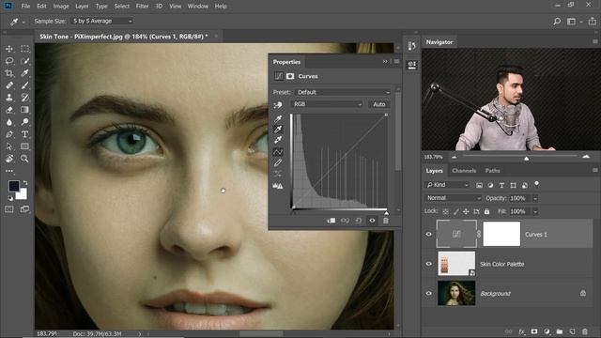Toggle lock all padlock
Screen dimensions: 601x338
(x=486, y=211)
